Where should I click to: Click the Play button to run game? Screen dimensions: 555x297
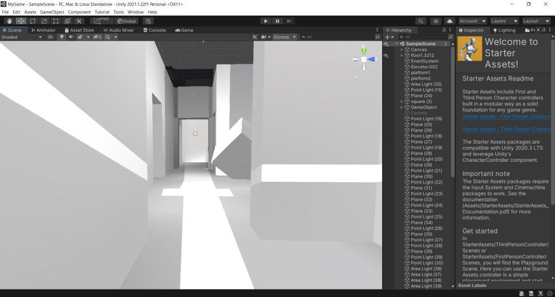tap(266, 21)
